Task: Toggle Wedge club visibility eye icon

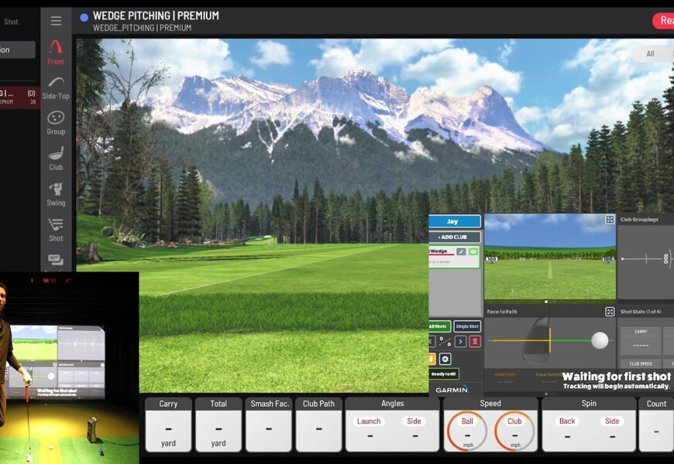Action: click(x=473, y=251)
